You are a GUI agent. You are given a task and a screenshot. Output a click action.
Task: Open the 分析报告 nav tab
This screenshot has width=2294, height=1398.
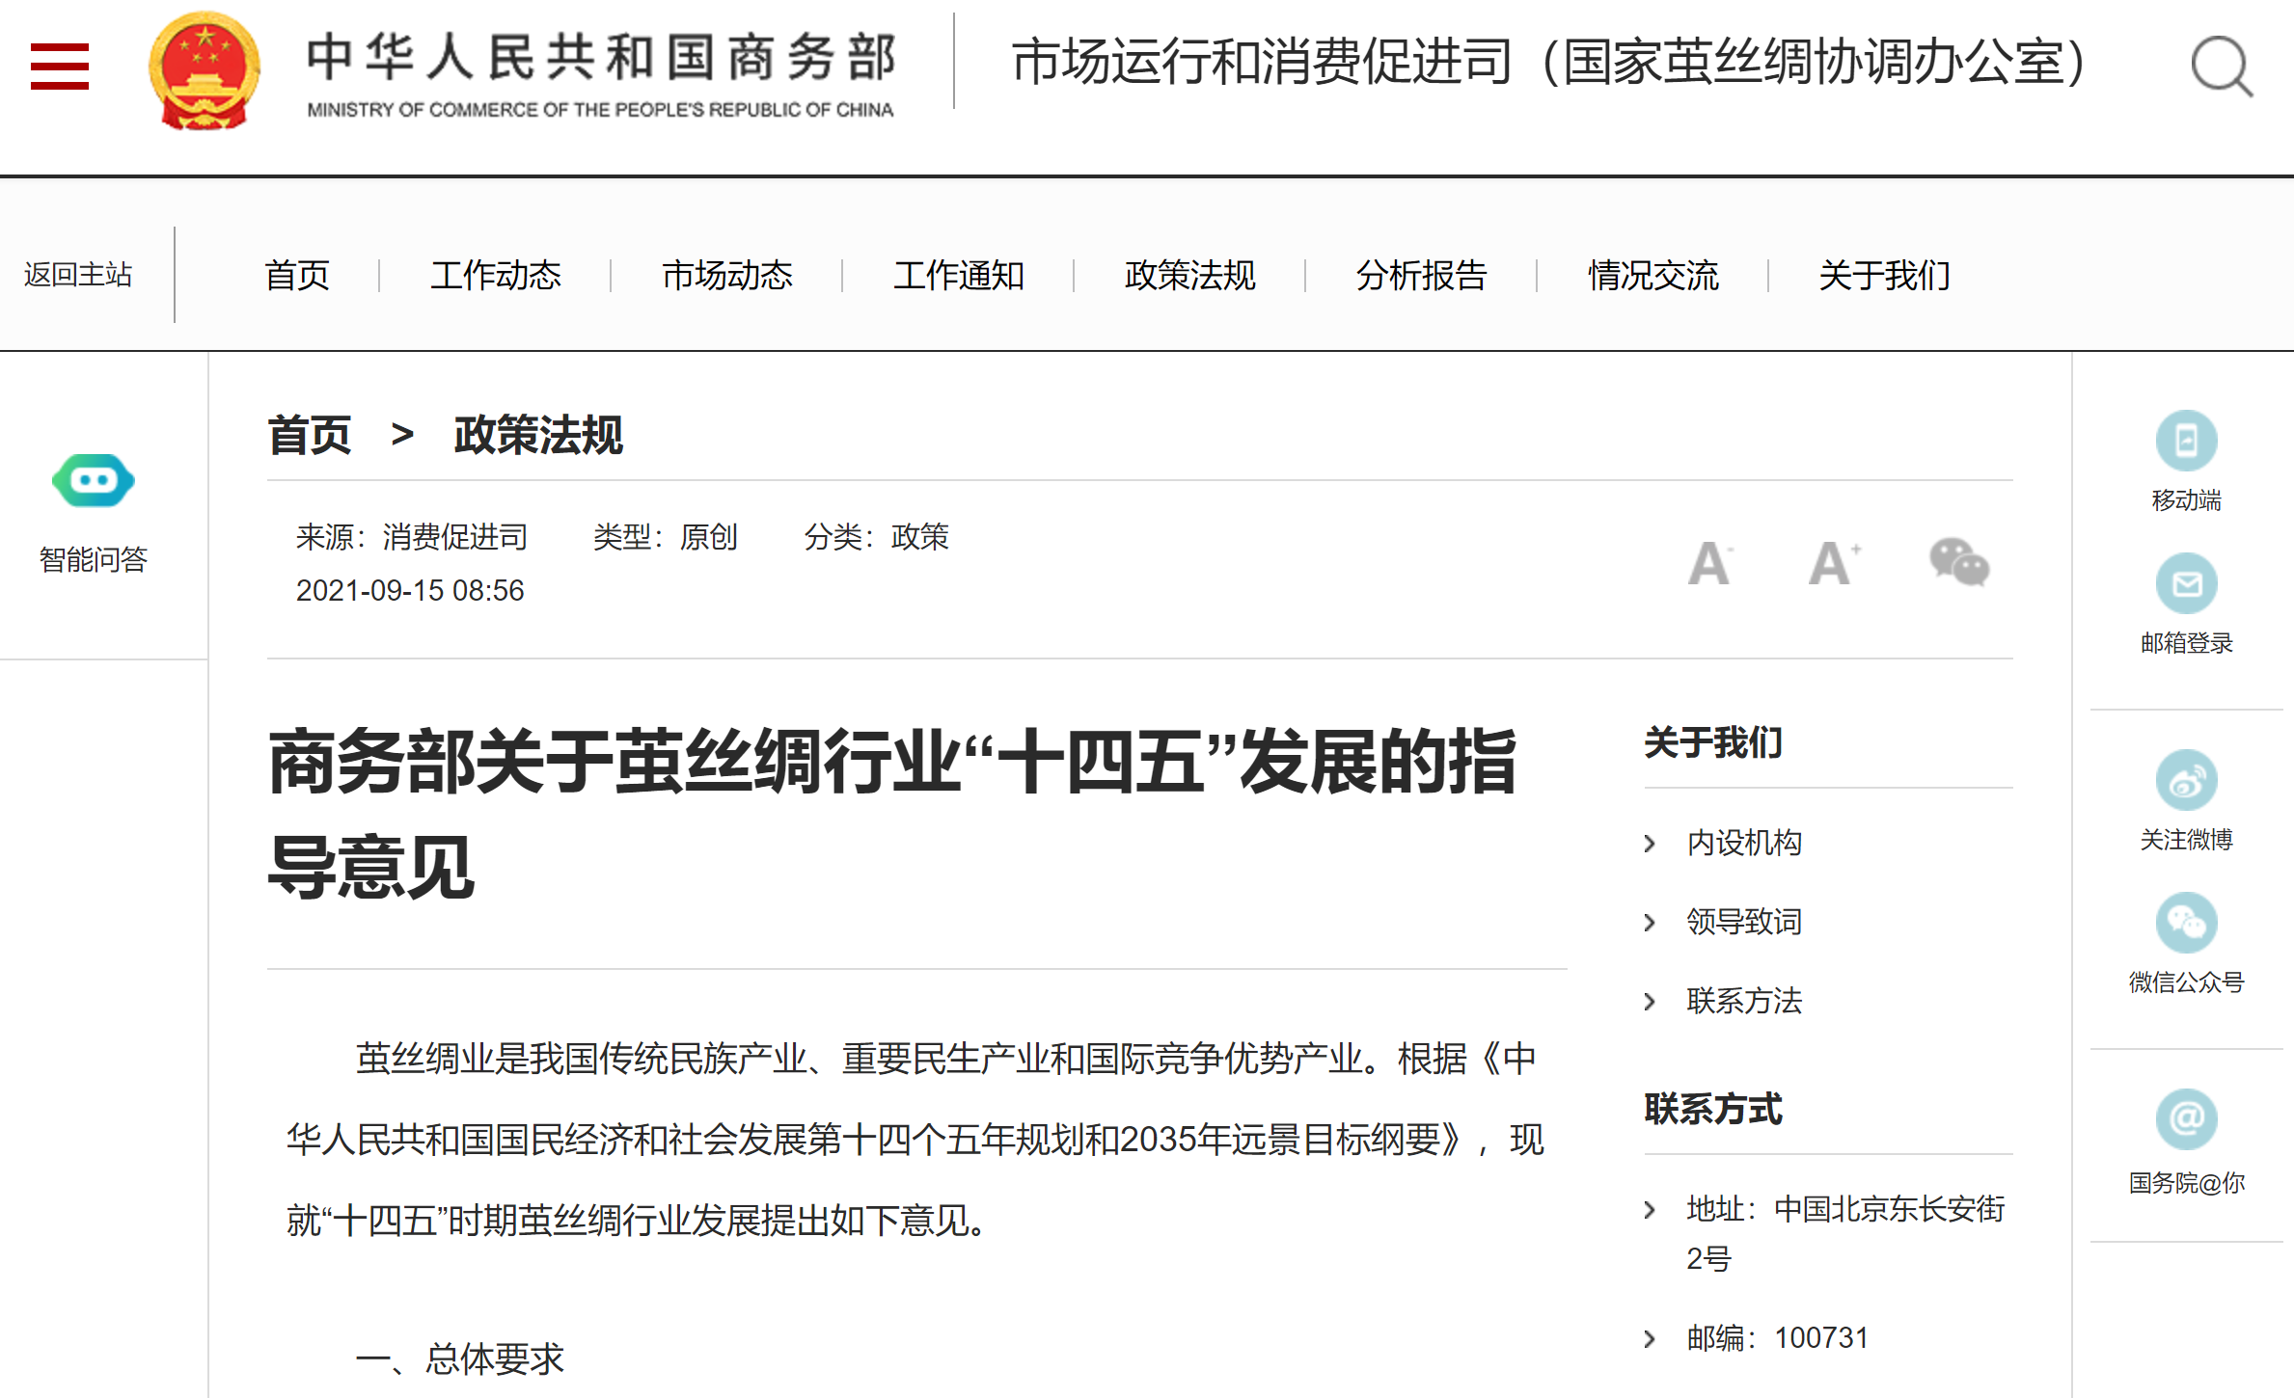coord(1421,276)
